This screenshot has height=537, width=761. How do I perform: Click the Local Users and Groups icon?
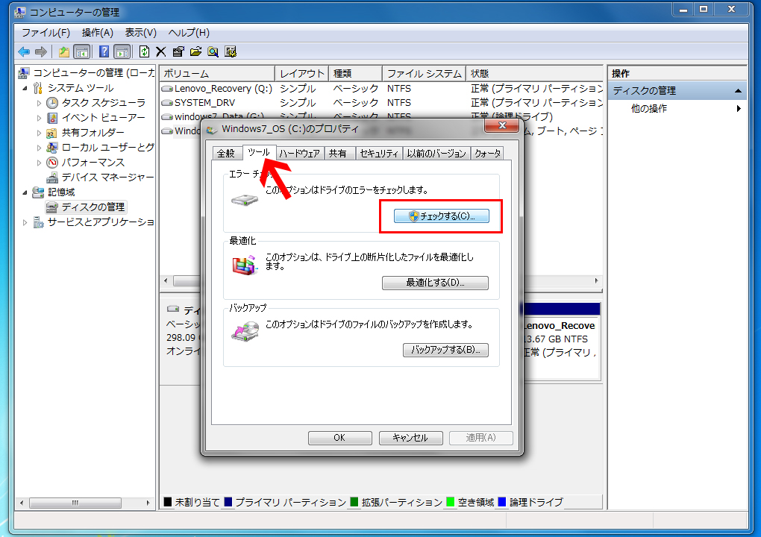click(x=52, y=148)
